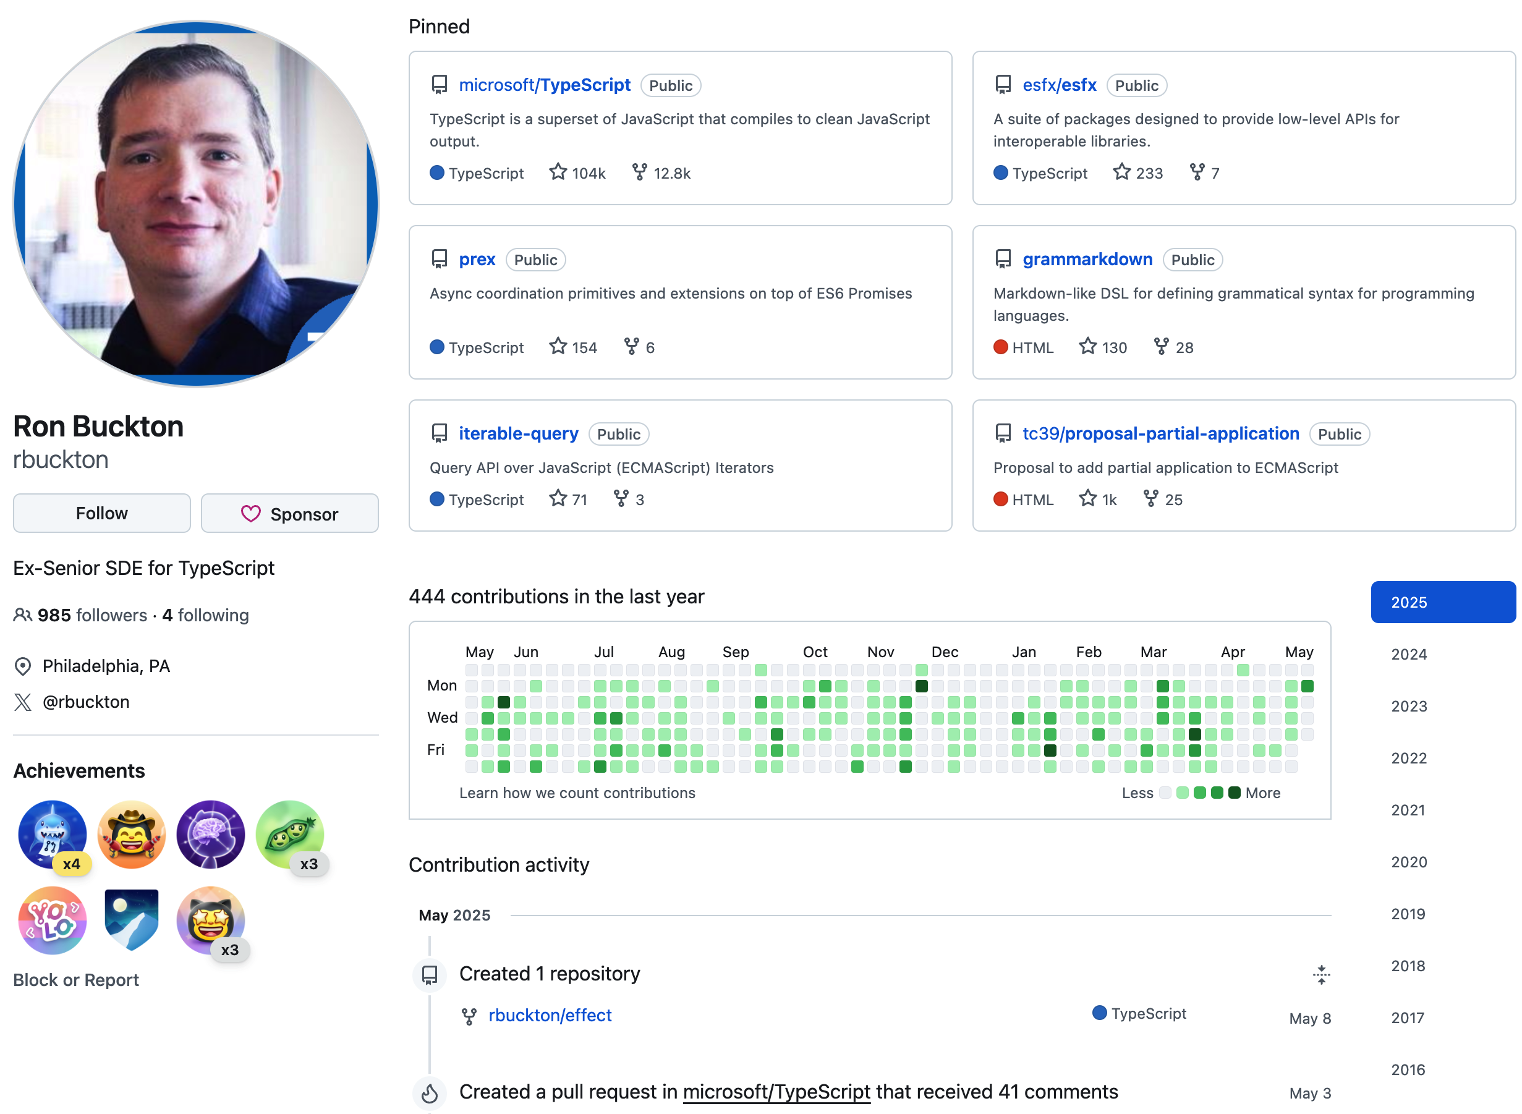Click the star count on microsoft/TypeScript
This screenshot has height=1114, width=1522.
578,173
